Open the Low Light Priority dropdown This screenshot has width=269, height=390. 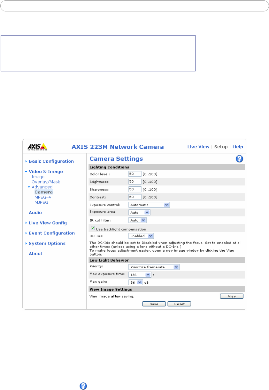point(154,267)
